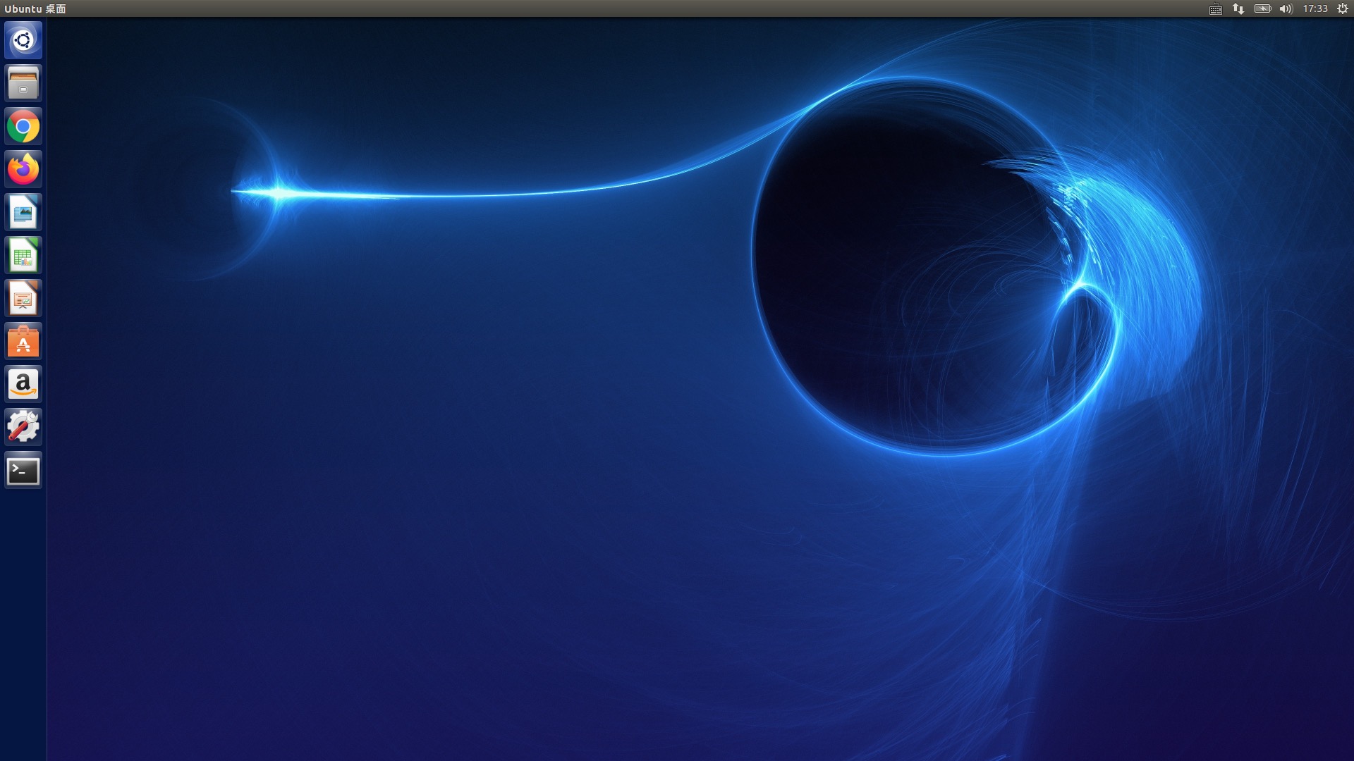Open the sound volume indicator menu

tap(1286, 9)
